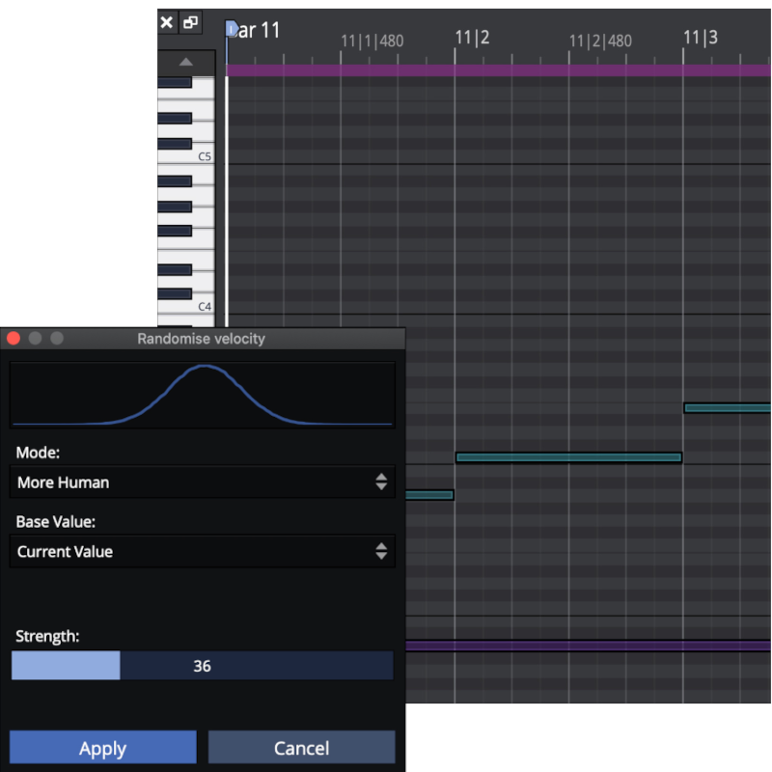Click the Strength slider set to 36
The width and height of the screenshot is (772, 772).
pyautogui.click(x=202, y=666)
